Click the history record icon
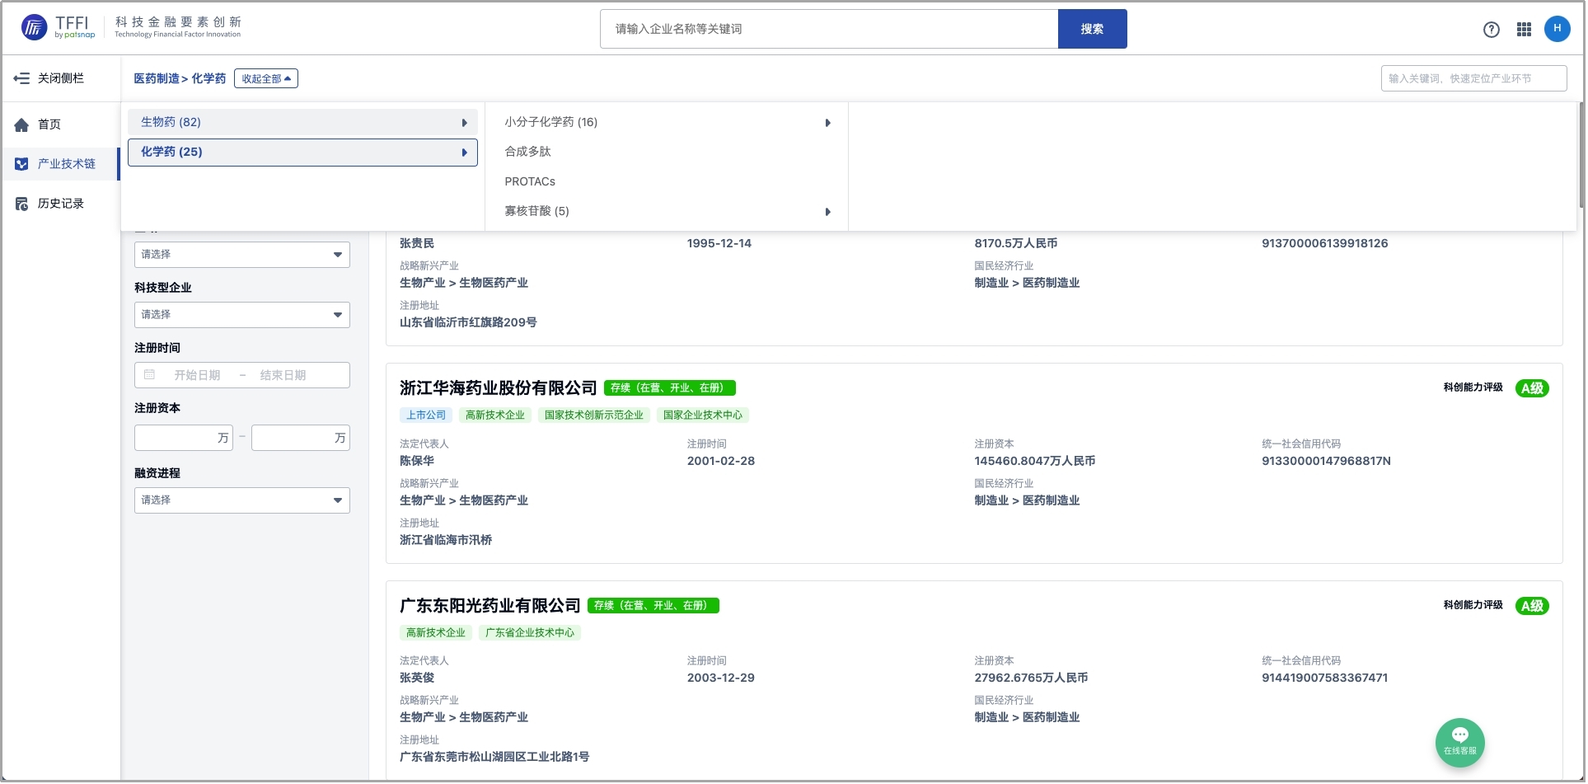Viewport: 1588px width, 784px height. click(x=21, y=204)
